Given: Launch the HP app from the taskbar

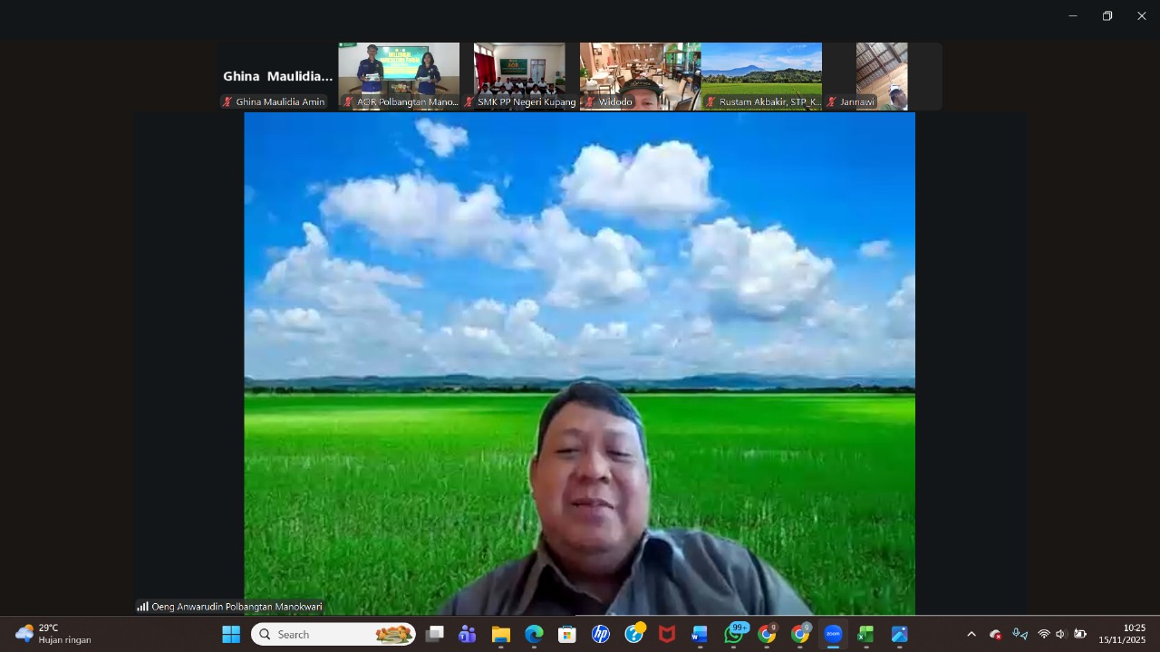Looking at the screenshot, I should 600,635.
